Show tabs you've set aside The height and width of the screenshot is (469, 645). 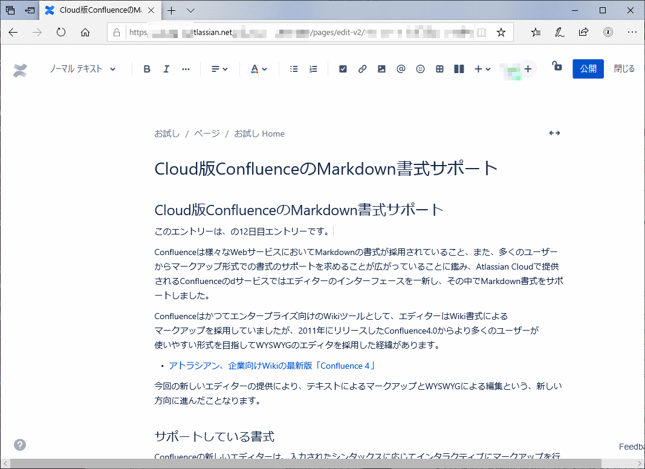(x=10, y=10)
